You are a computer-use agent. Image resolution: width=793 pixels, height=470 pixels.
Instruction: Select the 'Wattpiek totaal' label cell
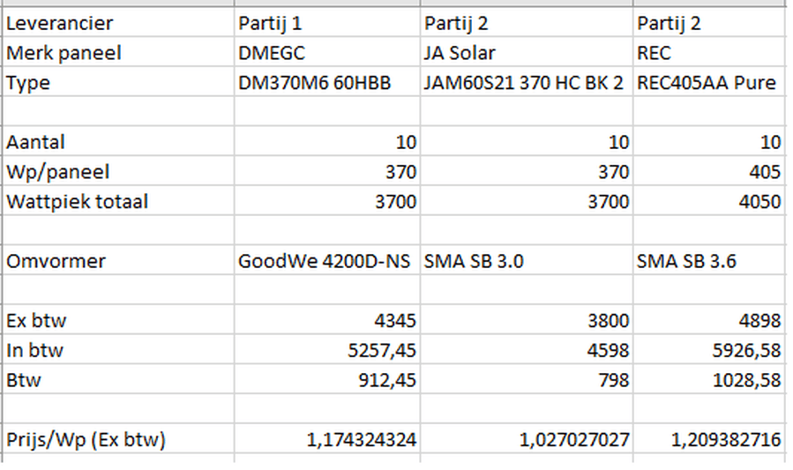(x=118, y=202)
